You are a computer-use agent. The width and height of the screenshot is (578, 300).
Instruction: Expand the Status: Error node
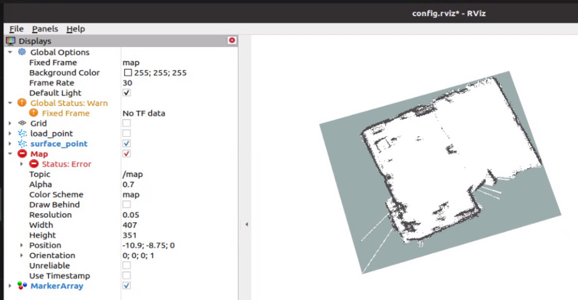point(21,164)
